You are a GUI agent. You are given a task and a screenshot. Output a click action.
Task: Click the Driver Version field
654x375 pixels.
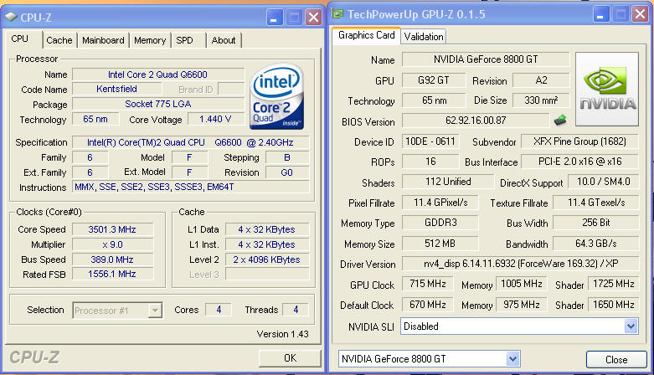(x=520, y=263)
